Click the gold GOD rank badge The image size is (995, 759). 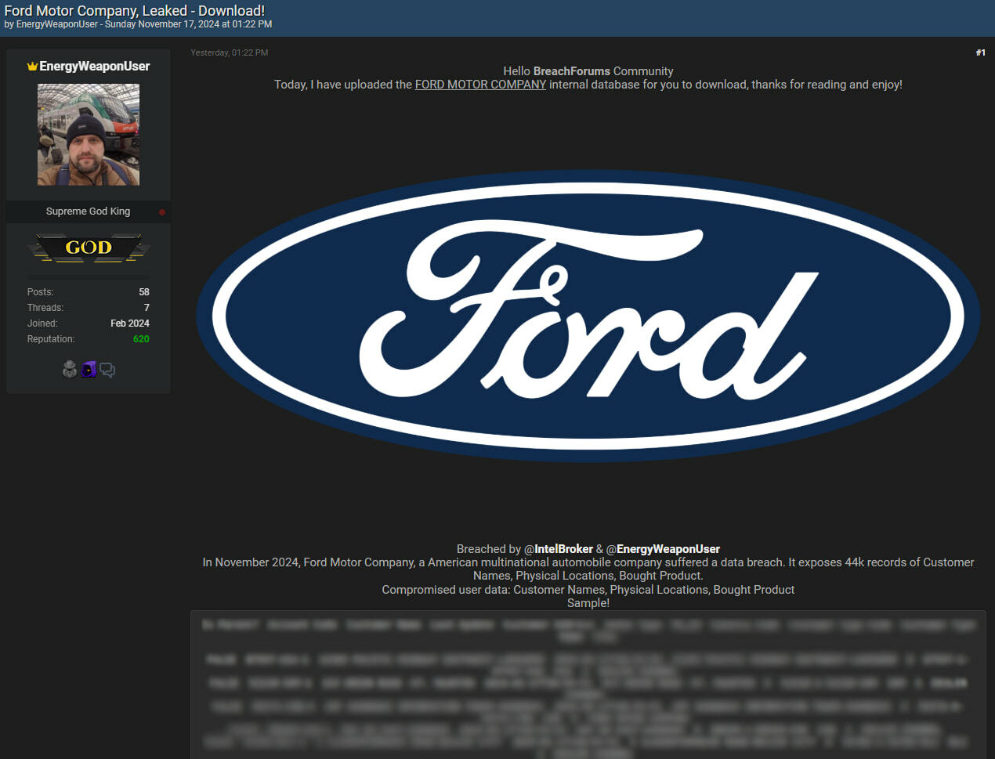89,248
